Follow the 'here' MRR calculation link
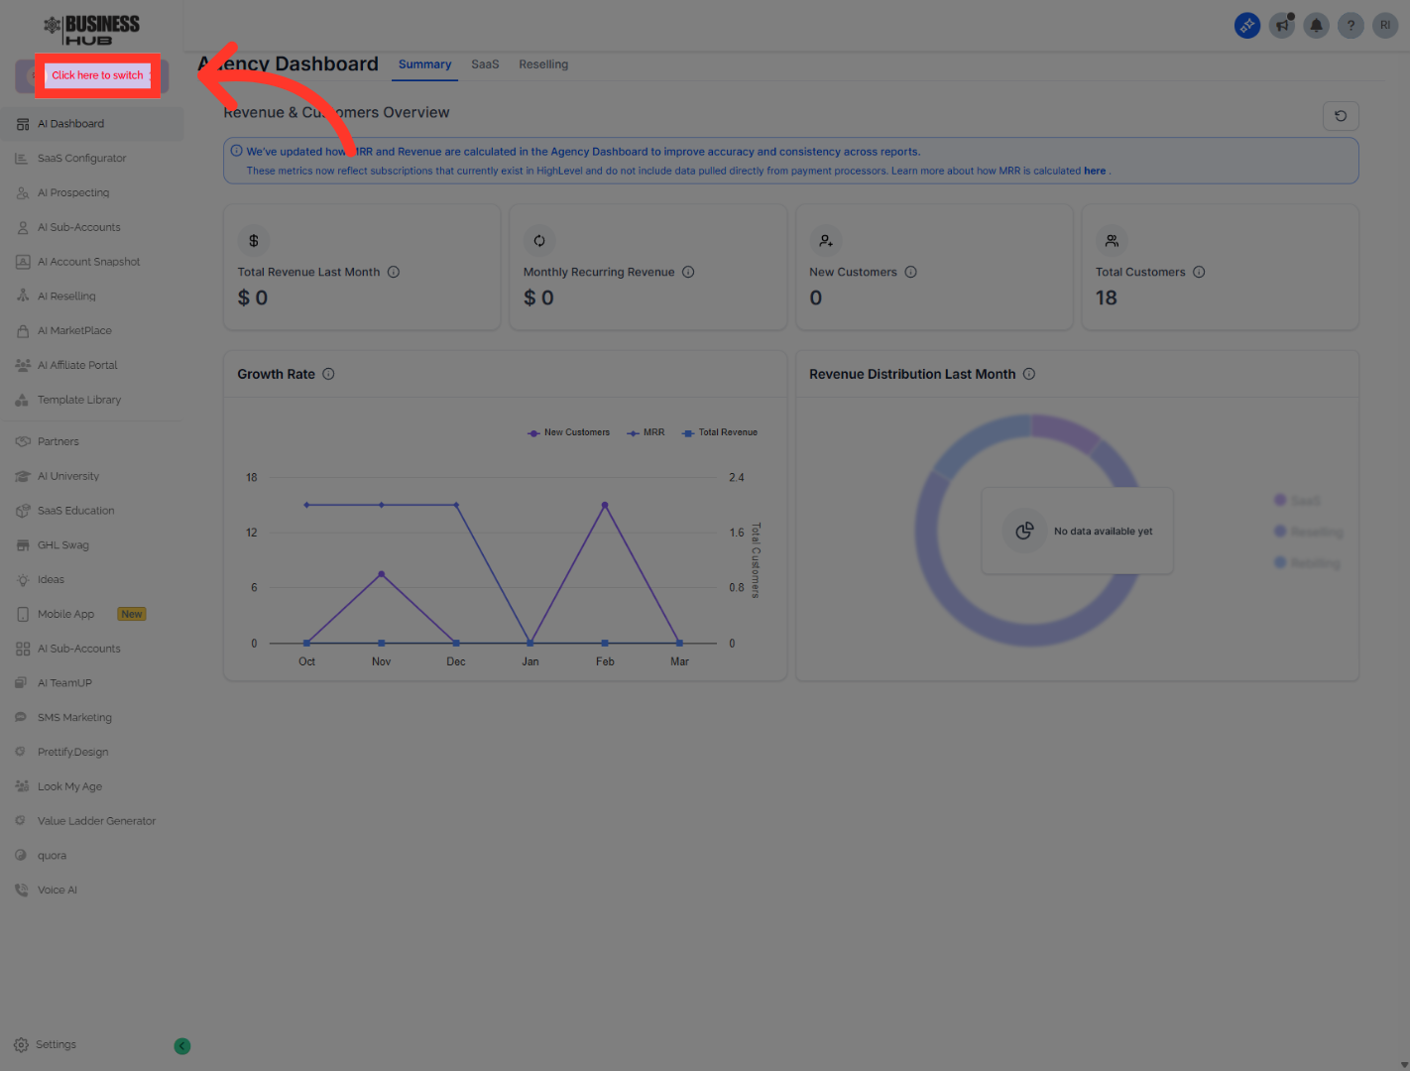This screenshot has width=1410, height=1071. coord(1094,171)
